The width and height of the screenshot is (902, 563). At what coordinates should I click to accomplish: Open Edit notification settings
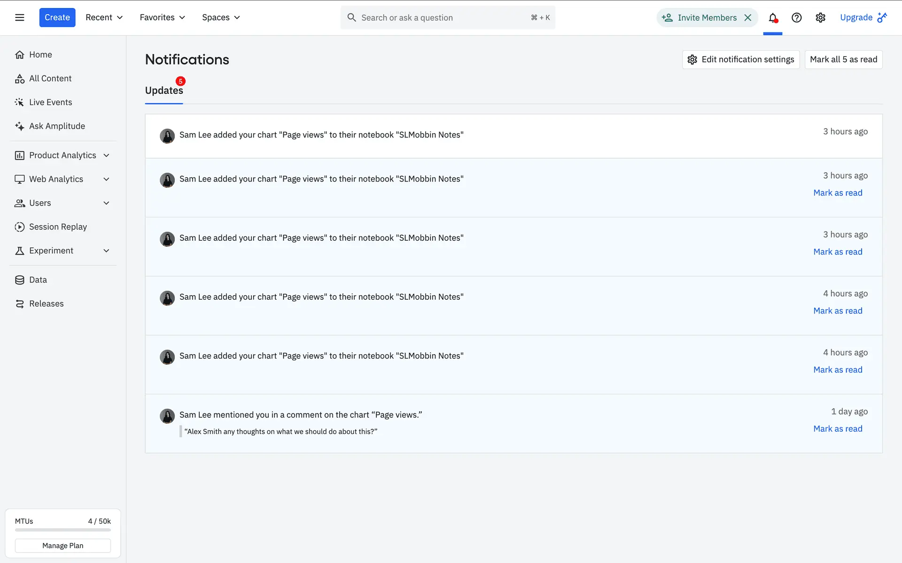click(x=740, y=60)
